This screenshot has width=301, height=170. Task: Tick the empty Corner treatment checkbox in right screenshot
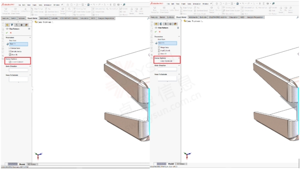tap(159, 61)
